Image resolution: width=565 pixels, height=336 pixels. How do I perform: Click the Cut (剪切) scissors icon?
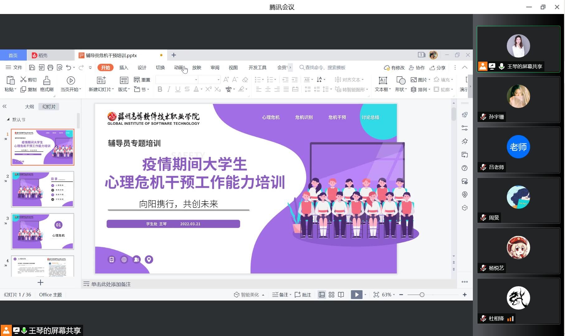click(23, 80)
